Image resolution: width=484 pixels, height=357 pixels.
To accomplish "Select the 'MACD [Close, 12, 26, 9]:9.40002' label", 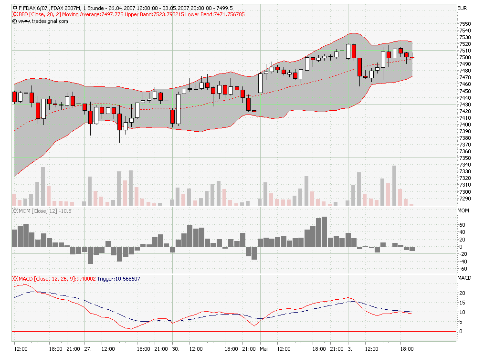I will click(57, 279).
